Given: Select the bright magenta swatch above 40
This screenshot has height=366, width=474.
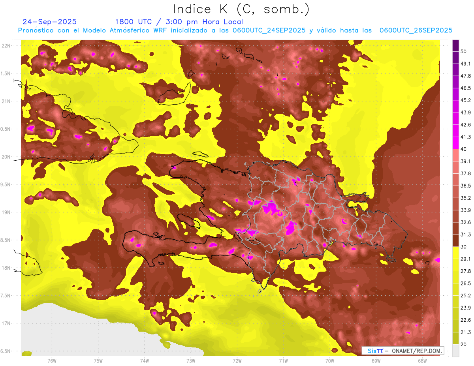Looking at the screenshot, I should [x=455, y=143].
